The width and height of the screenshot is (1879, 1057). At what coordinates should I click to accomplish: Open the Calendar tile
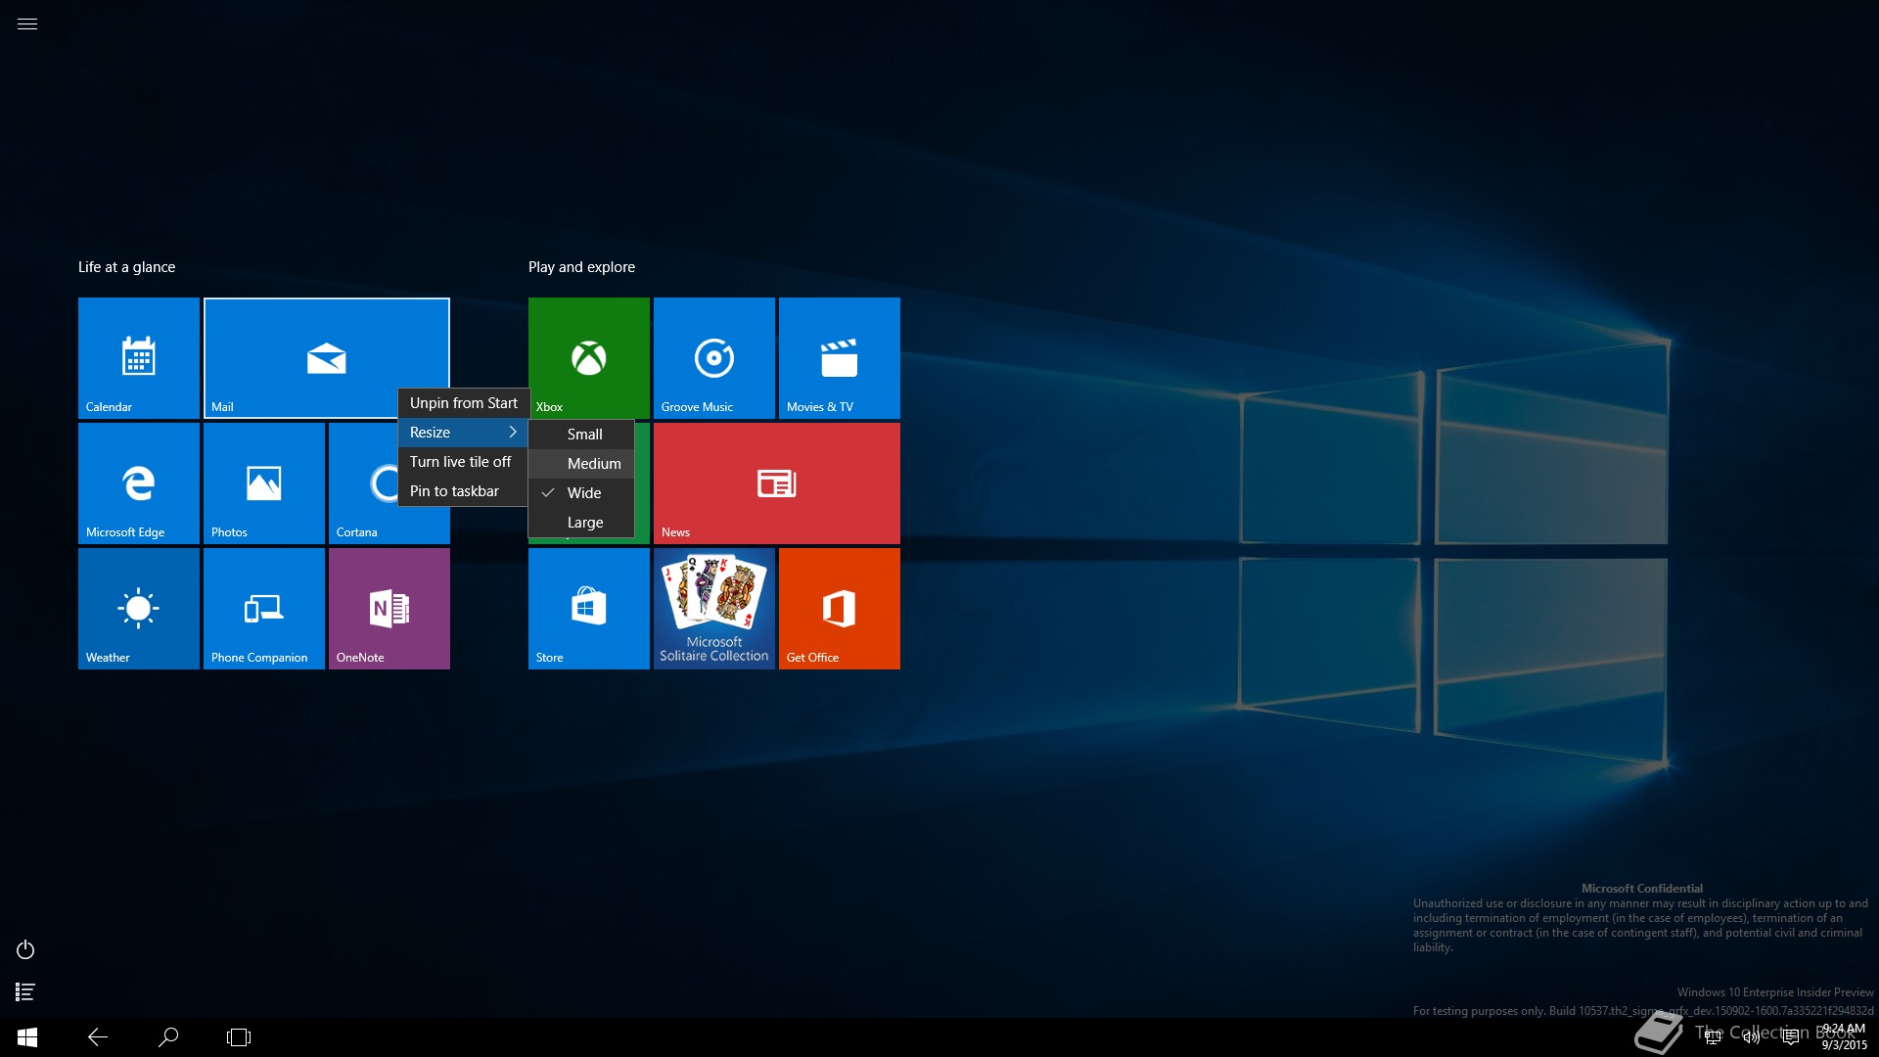[139, 358]
